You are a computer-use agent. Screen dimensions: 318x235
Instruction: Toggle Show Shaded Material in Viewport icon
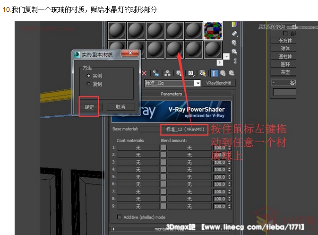point(202,73)
